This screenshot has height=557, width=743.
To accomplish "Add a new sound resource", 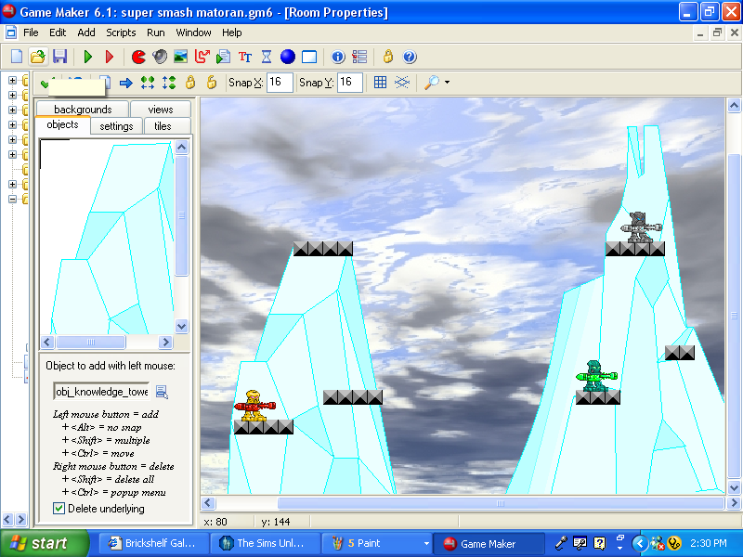I will (x=158, y=56).
